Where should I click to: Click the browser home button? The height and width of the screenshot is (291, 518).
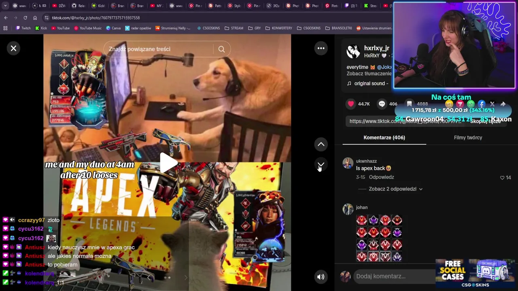[x=35, y=18]
